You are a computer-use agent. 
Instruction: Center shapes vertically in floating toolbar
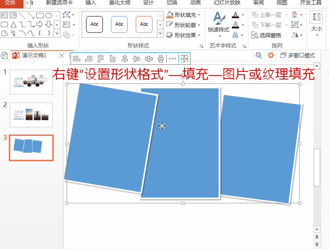137,59
